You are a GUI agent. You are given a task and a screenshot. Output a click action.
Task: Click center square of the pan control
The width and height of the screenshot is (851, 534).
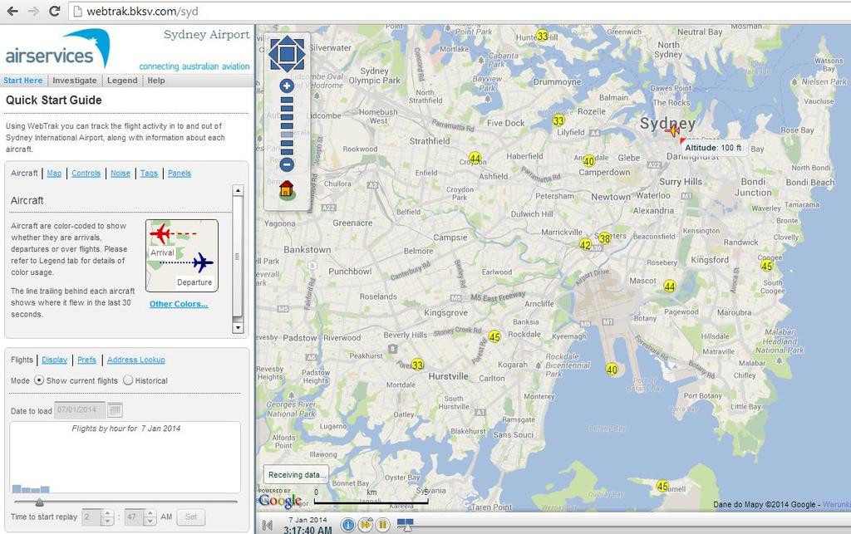[287, 54]
